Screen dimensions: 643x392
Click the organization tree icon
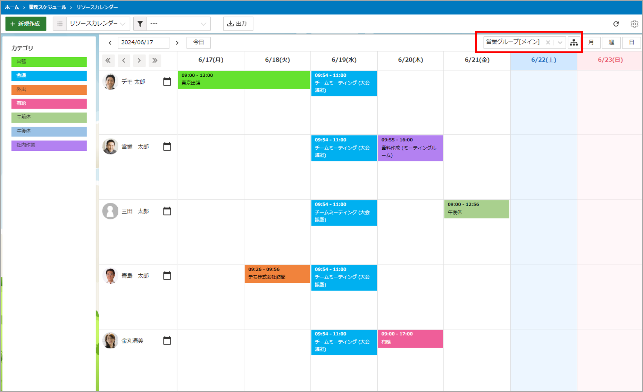[x=574, y=43]
